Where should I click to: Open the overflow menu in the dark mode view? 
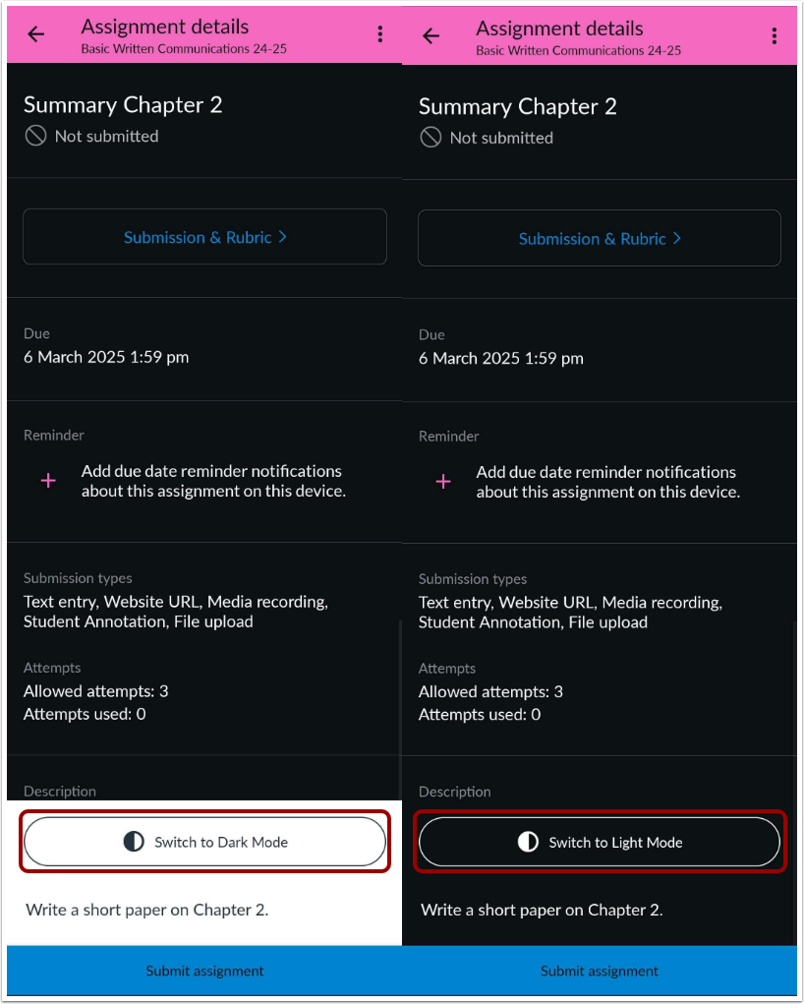[775, 33]
